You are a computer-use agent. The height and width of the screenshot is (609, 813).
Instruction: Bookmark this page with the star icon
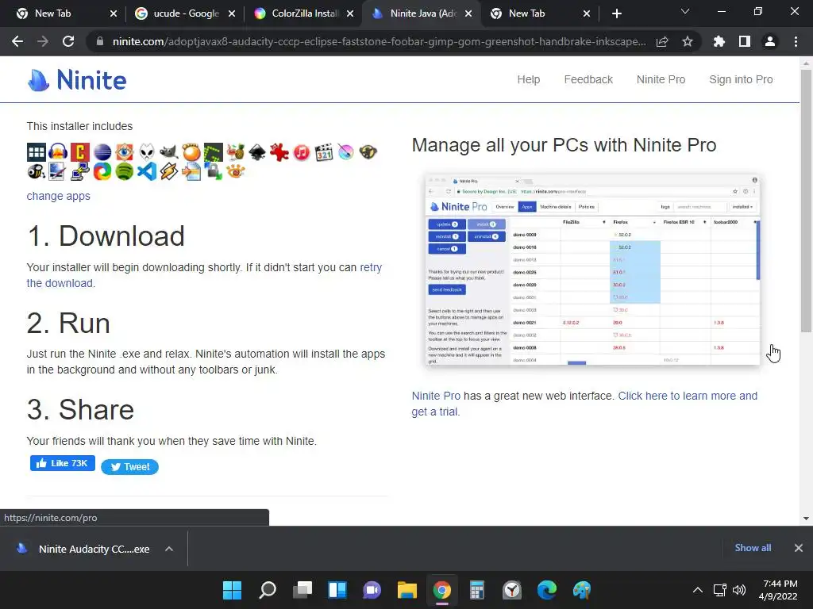pyautogui.click(x=688, y=41)
